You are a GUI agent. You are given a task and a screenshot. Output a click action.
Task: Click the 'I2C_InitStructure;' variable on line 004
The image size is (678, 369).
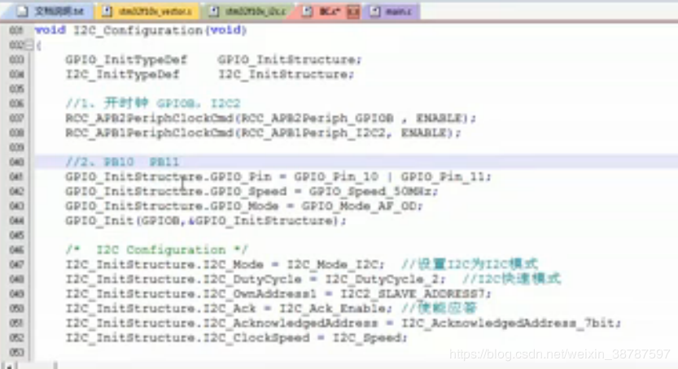pyautogui.click(x=287, y=74)
